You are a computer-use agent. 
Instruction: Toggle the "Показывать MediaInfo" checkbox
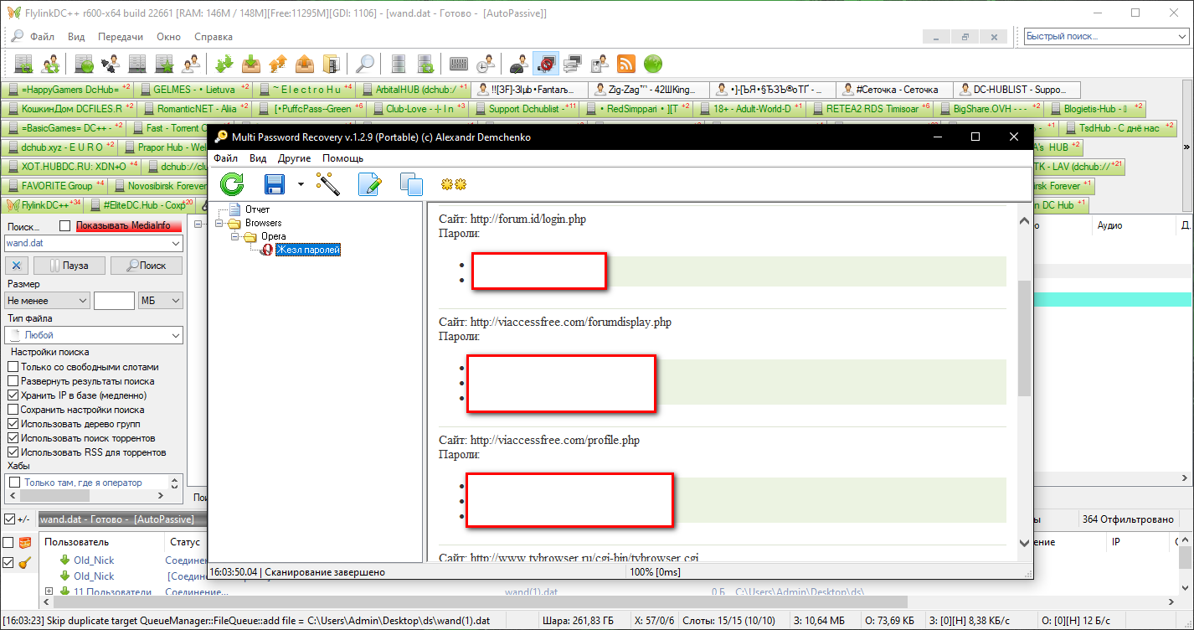pyautogui.click(x=65, y=225)
